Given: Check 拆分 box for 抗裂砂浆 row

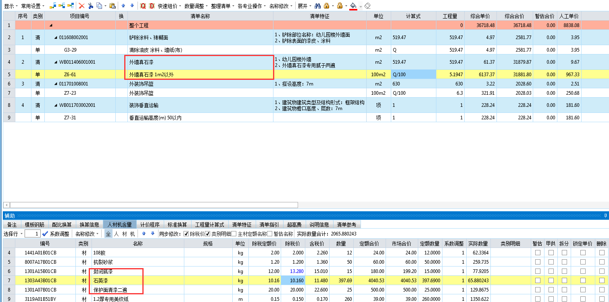Looking at the screenshot, I should [564, 262].
